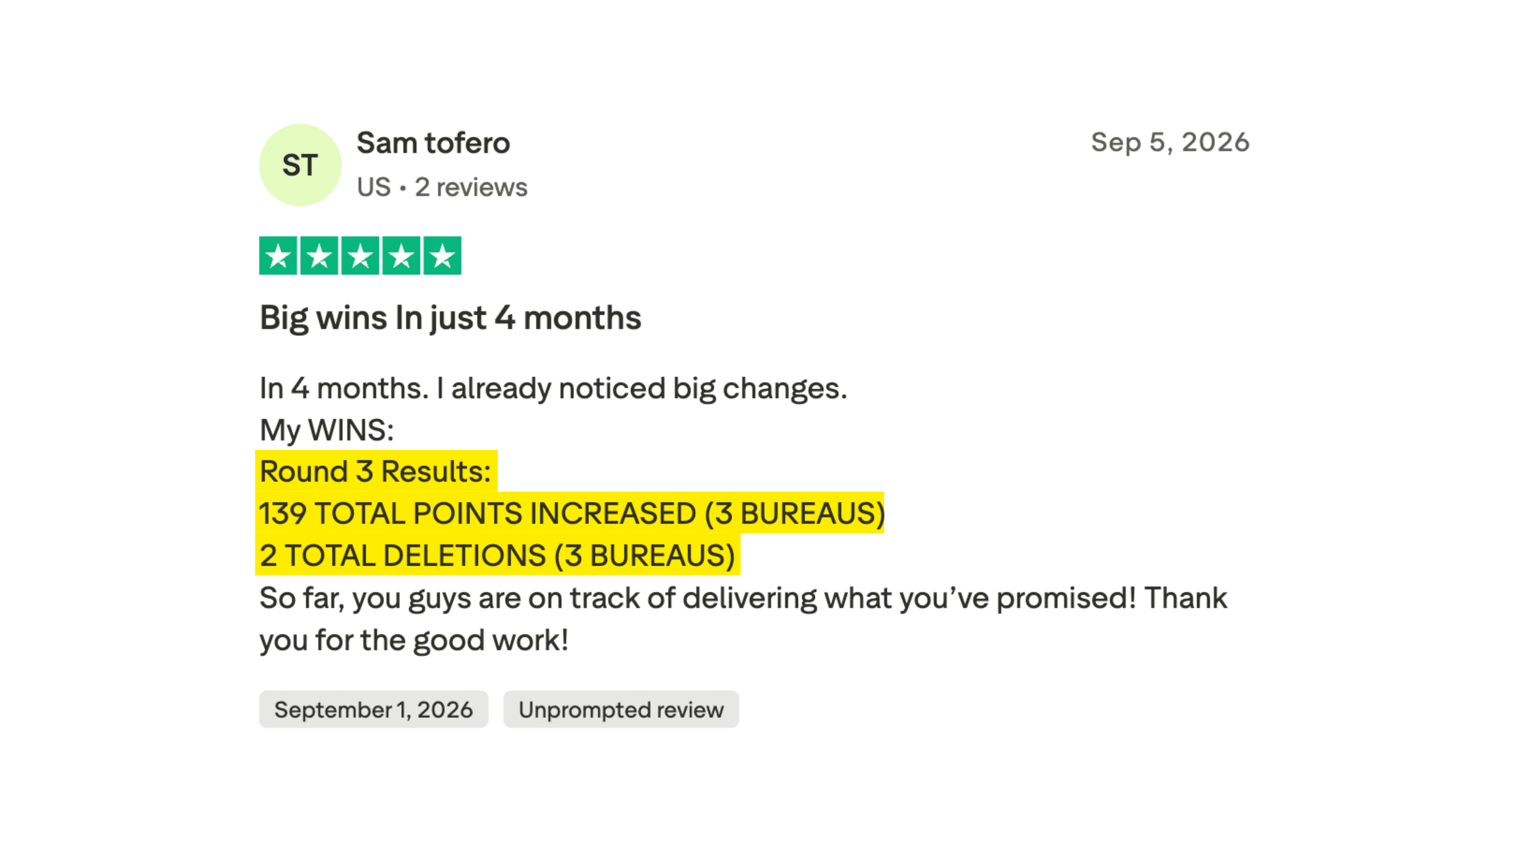Viewport: 1535px width, 864px height.
Task: Click the US 2 reviews text
Action: tap(442, 187)
